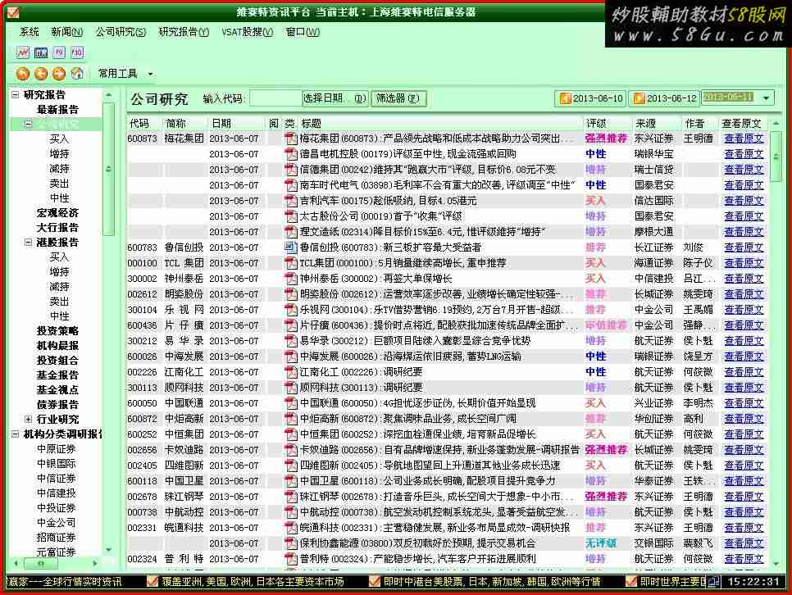
Task: Select 中原证券 in the tree
Action: pyautogui.click(x=57, y=449)
